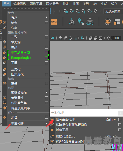The image size is (123, 151).
Task: Open options box for Cleanup (清理...)
Action: [47, 117]
